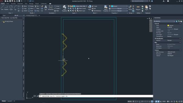Select the Text annotation tool
The width and height of the screenshot is (183, 103).
click(x=46, y=8)
